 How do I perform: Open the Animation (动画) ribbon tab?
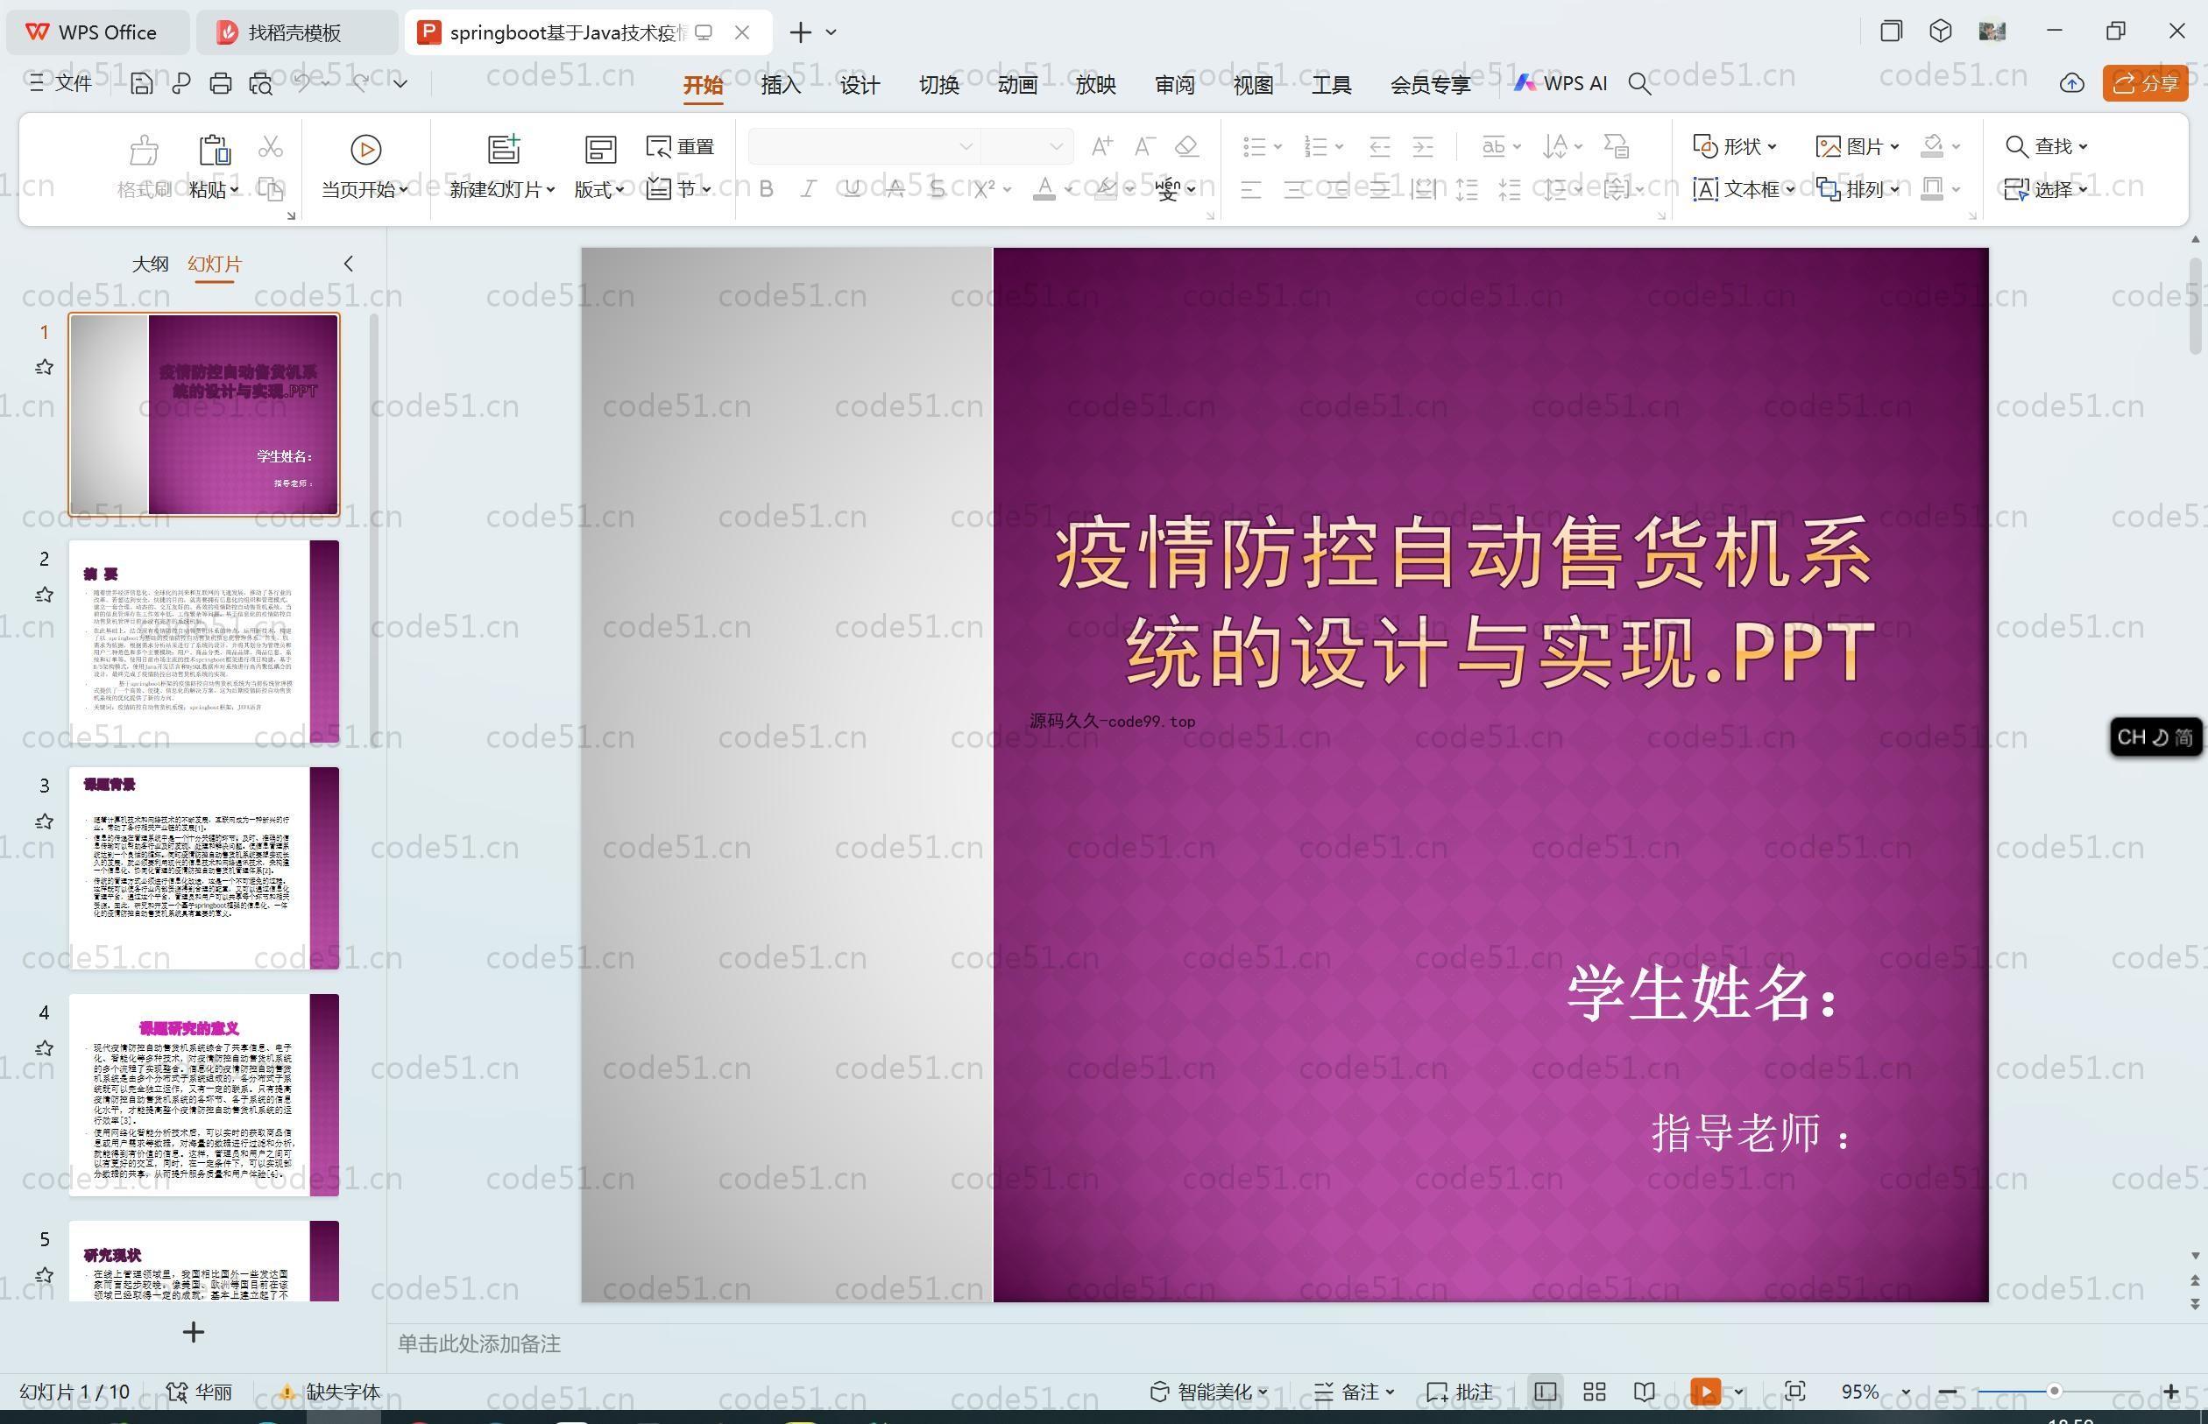click(1017, 84)
